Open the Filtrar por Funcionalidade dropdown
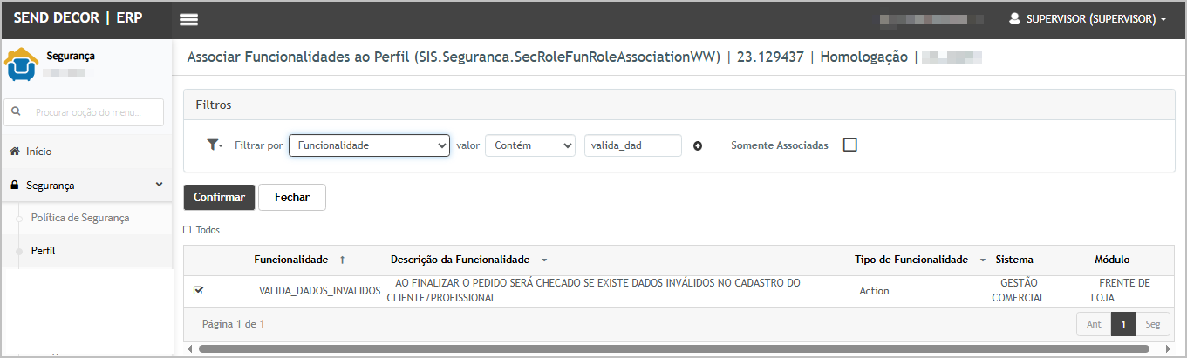 (x=368, y=145)
